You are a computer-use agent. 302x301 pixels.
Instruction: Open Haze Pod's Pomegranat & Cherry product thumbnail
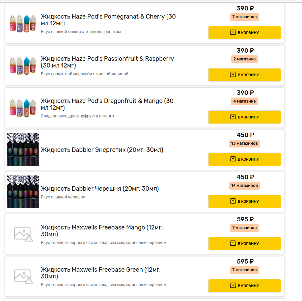click(23, 23)
